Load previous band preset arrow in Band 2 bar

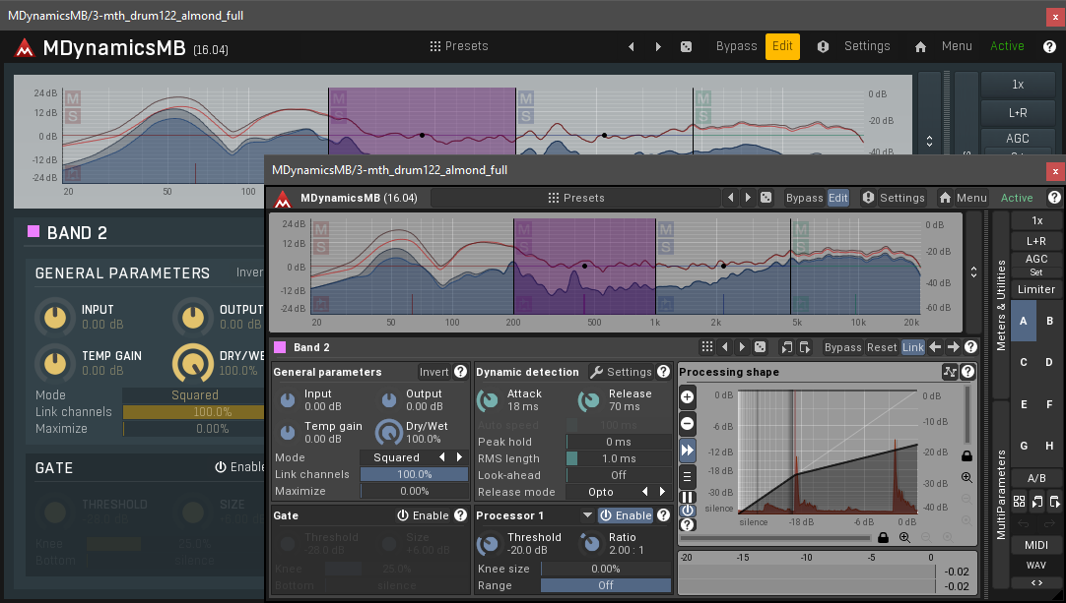click(x=725, y=347)
